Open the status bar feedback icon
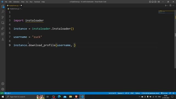This screenshot has width=176, height=99. 170,93
